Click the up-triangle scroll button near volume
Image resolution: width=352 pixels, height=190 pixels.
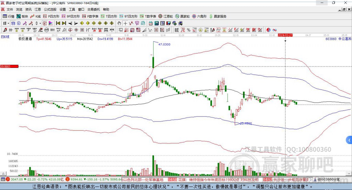[3, 174]
